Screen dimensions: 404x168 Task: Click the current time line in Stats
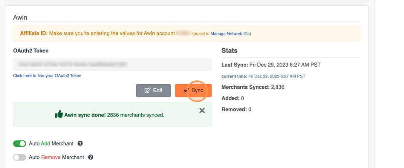(263, 76)
